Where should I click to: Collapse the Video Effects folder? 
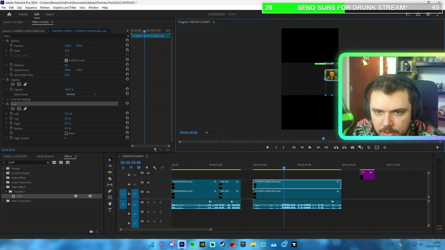(x=3, y=187)
